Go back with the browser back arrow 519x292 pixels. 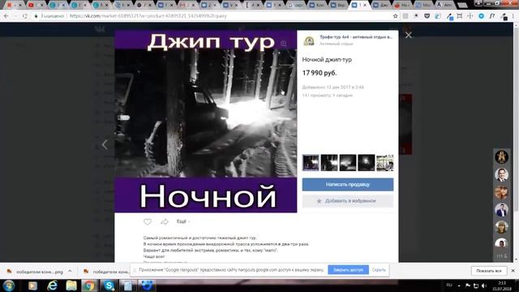point(6,16)
